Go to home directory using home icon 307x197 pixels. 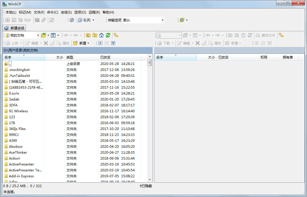click(x=101, y=35)
